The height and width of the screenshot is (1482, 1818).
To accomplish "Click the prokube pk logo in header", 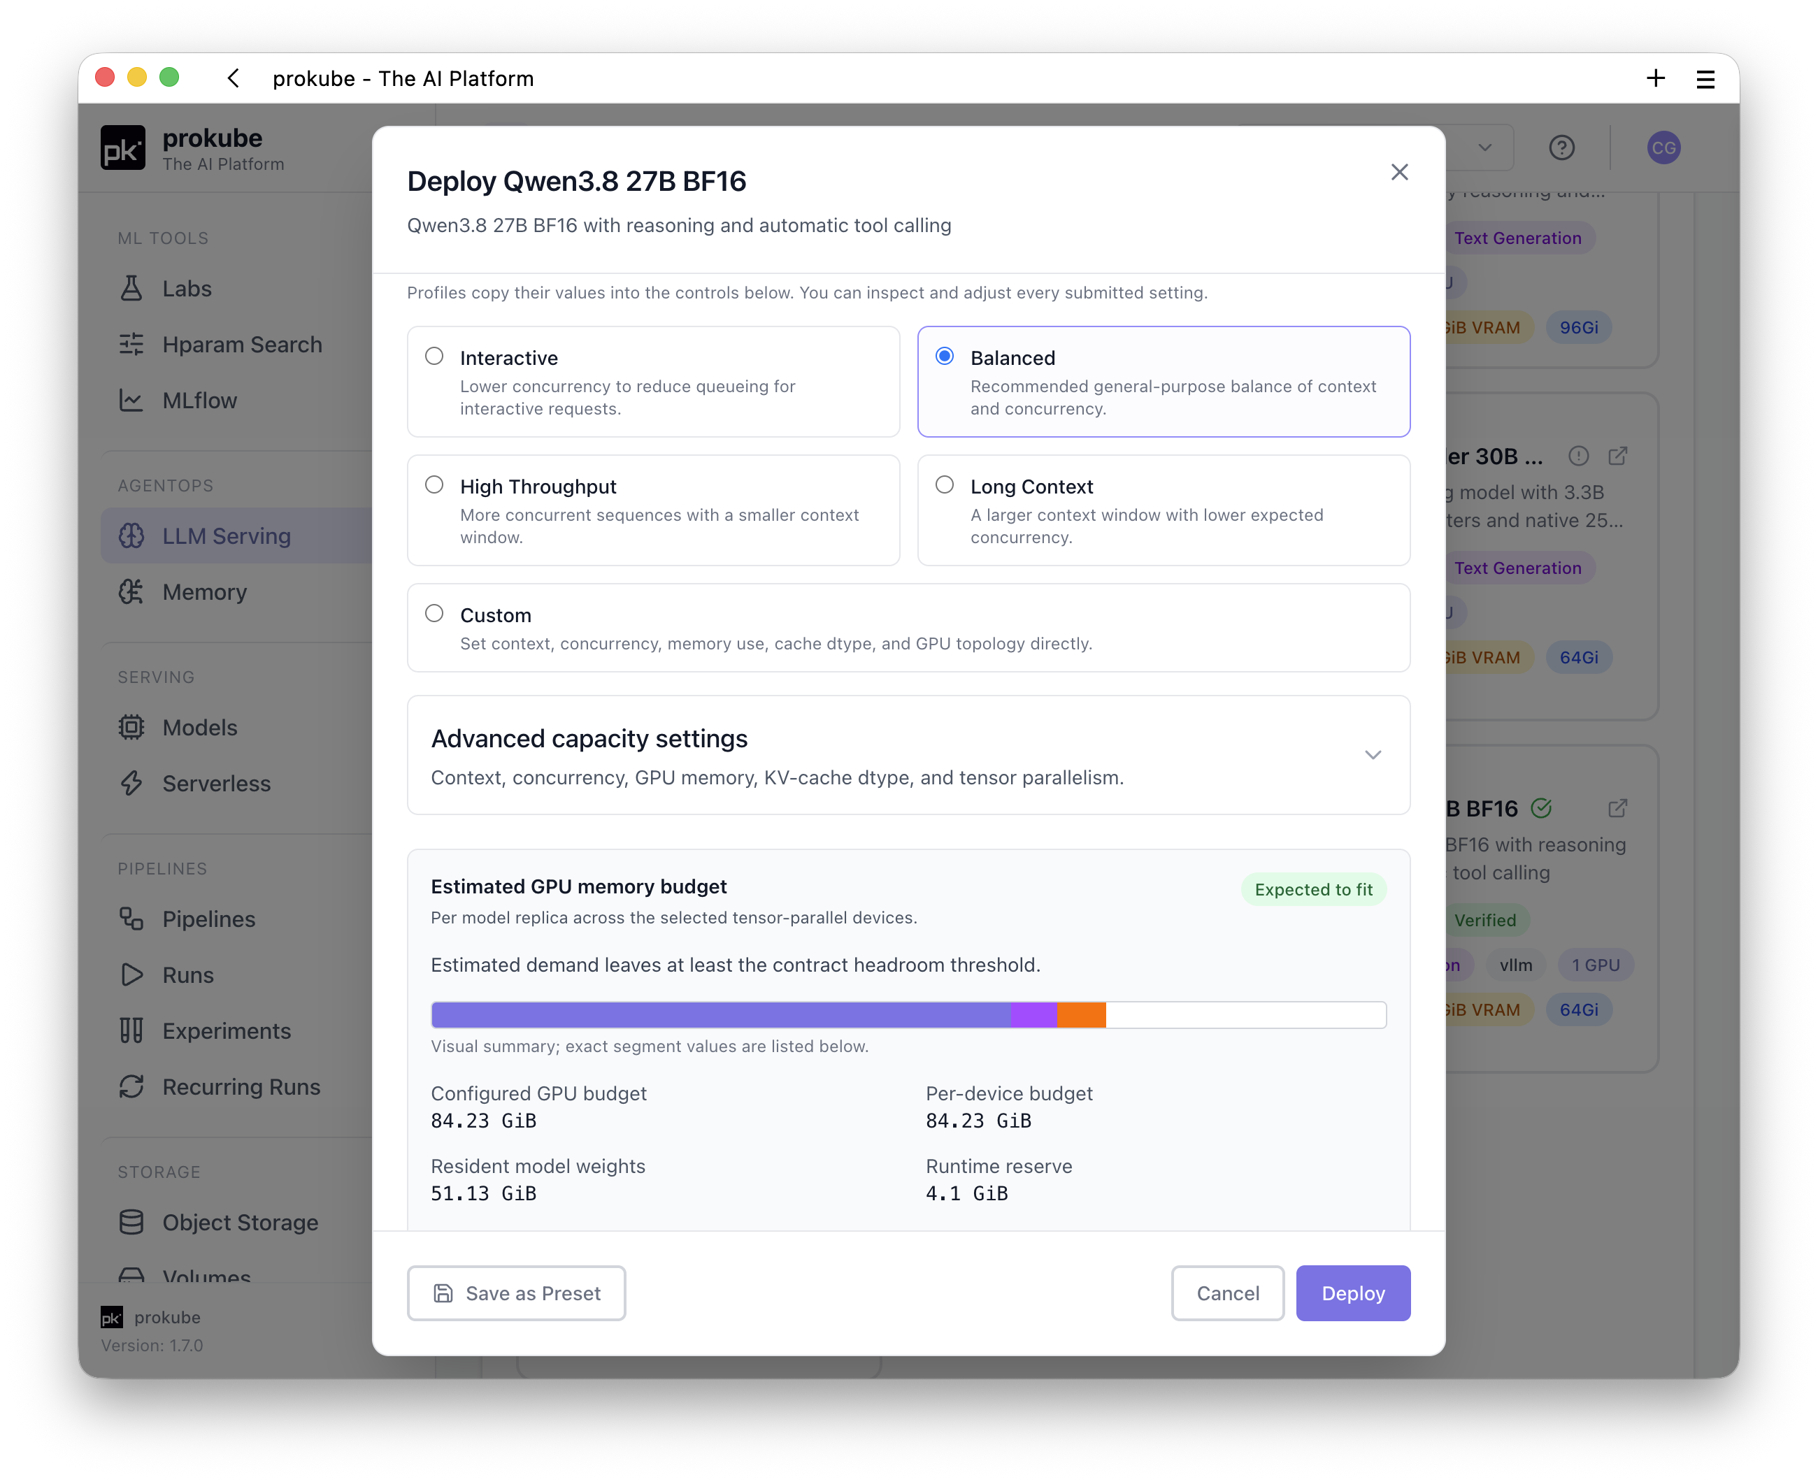I will 123,148.
